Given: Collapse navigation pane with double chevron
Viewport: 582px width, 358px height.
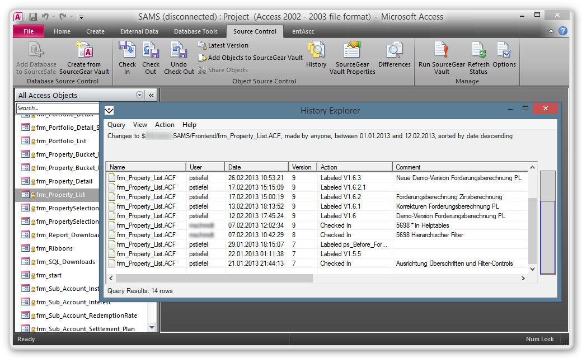Looking at the screenshot, I should pos(151,95).
